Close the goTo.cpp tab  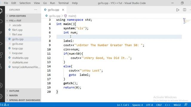(63, 10)
